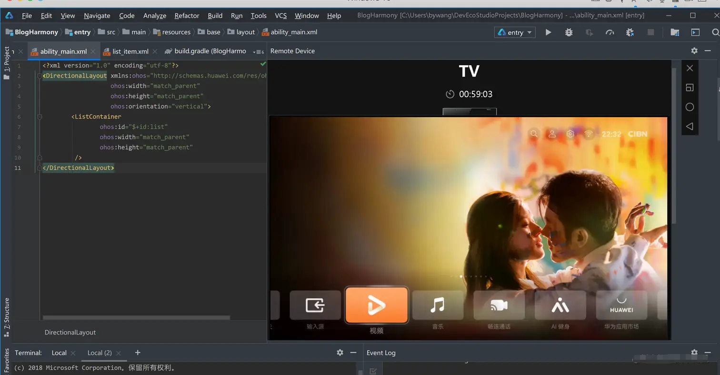Image resolution: width=720 pixels, height=375 pixels.
Task: Open Terminal panel settings gear
Action: coord(340,353)
